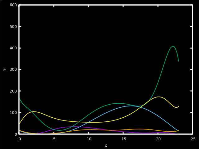Click the 10 tick label on the X axis
Image resolution: width=199 pixels, height=149 pixels.
[x=89, y=139]
